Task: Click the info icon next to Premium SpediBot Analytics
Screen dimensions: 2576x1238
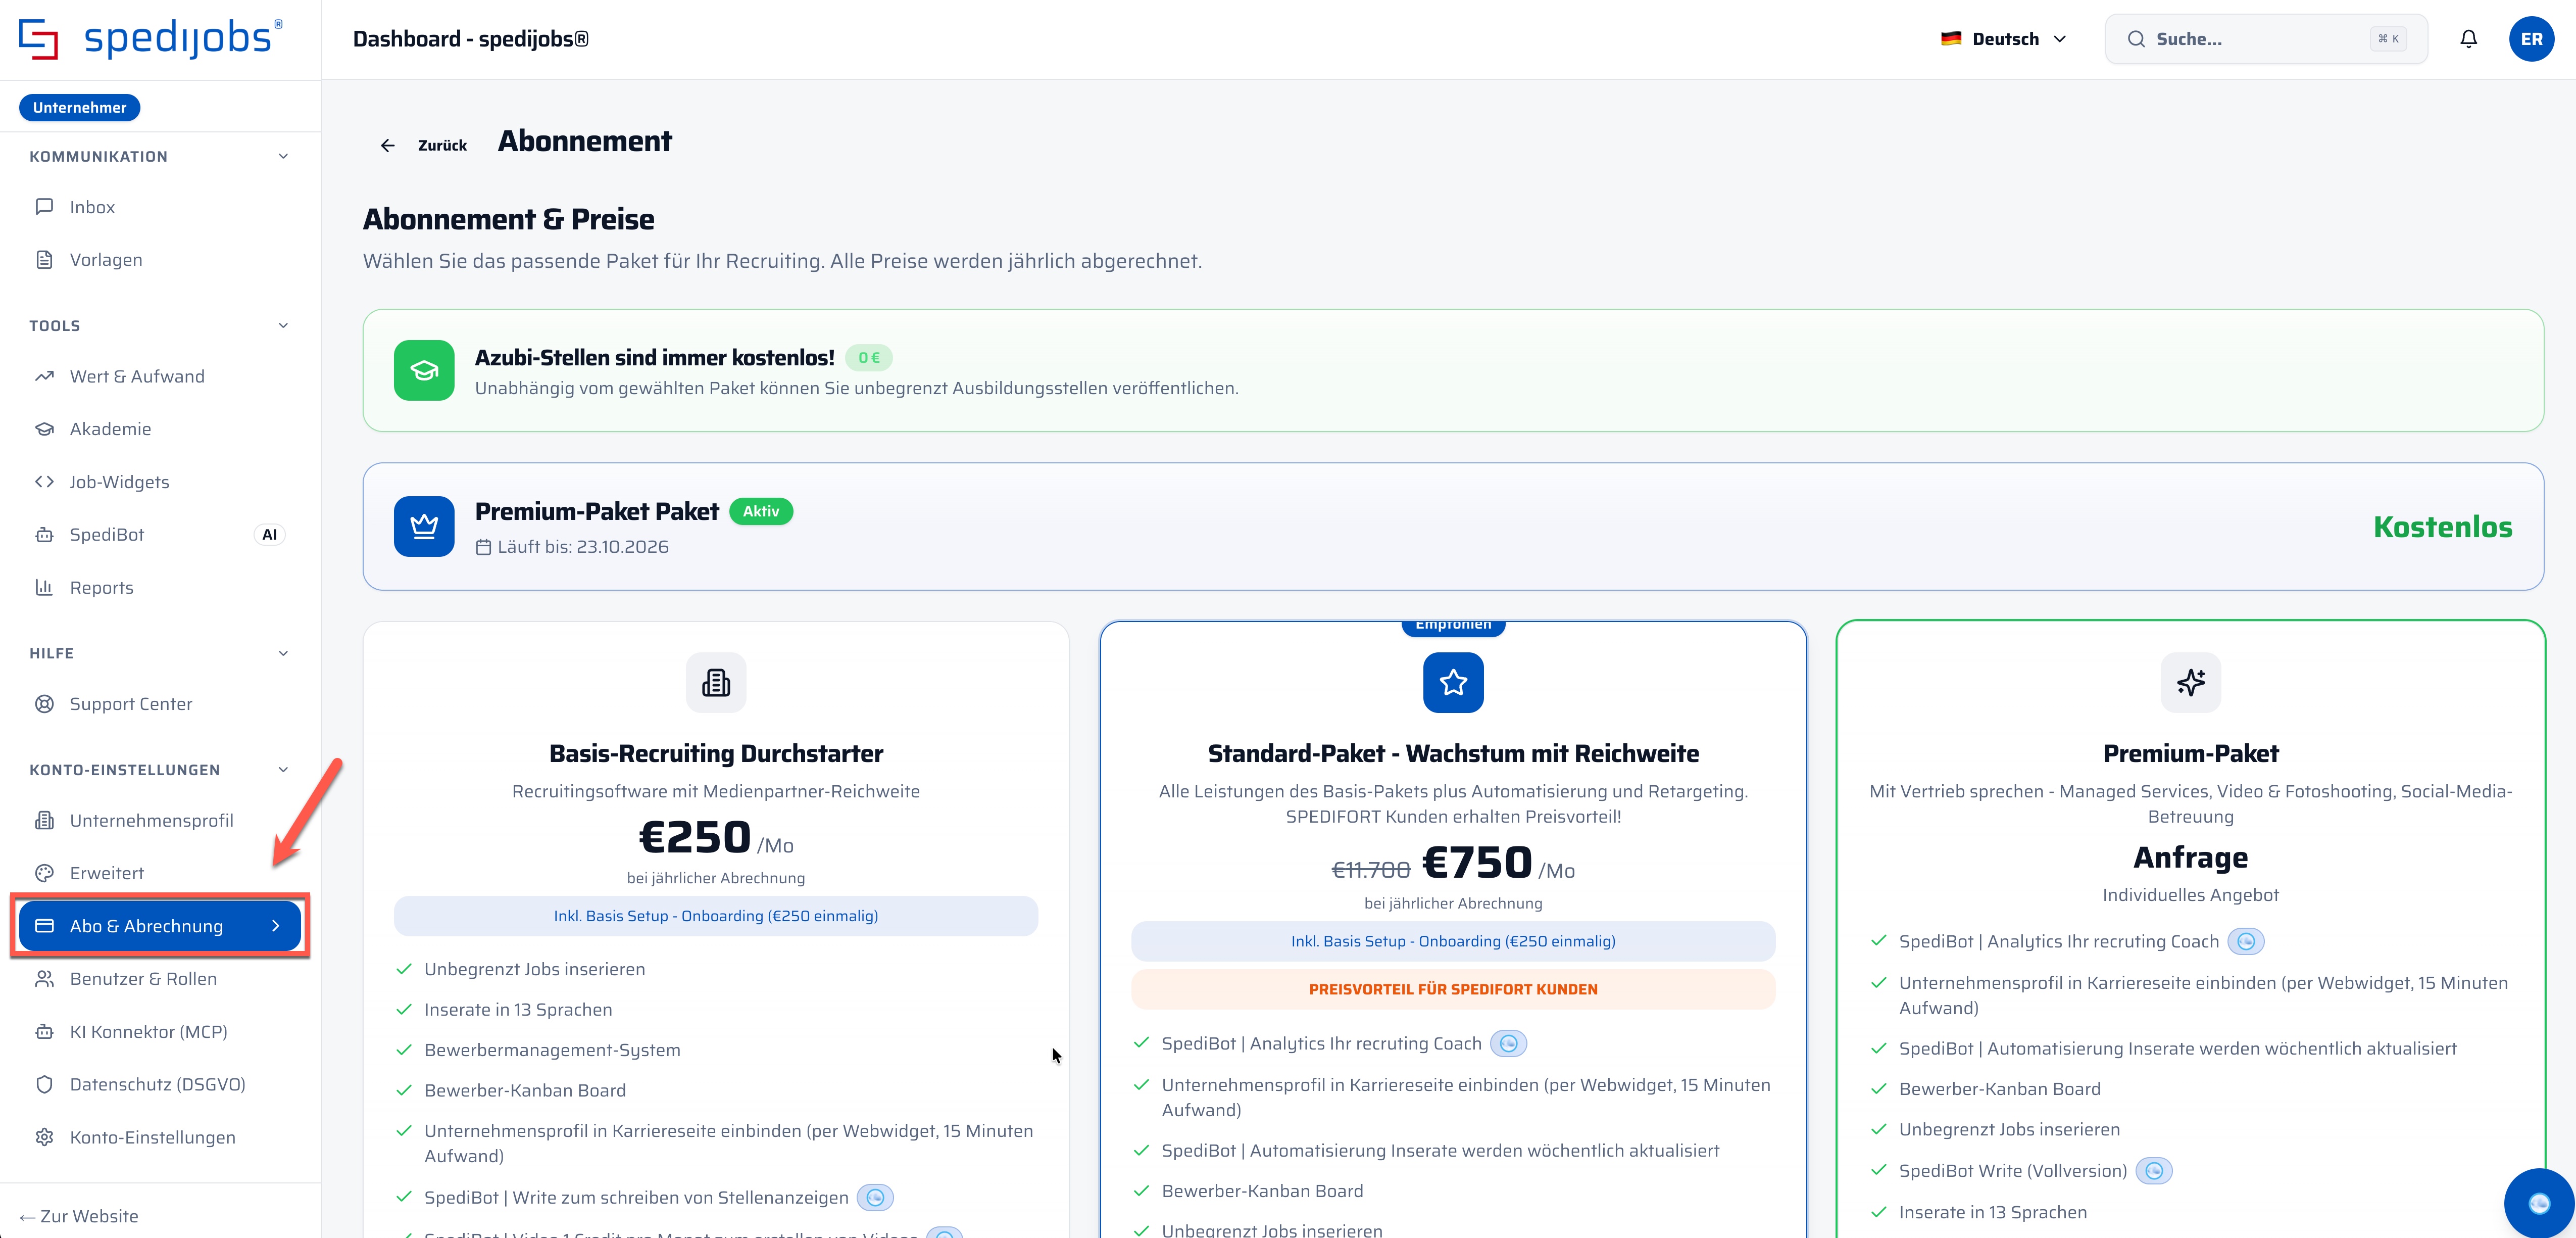Action: (2246, 942)
